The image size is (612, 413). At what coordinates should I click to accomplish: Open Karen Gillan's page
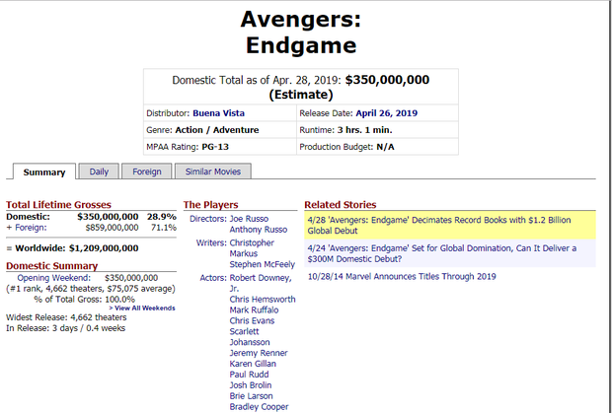253,364
